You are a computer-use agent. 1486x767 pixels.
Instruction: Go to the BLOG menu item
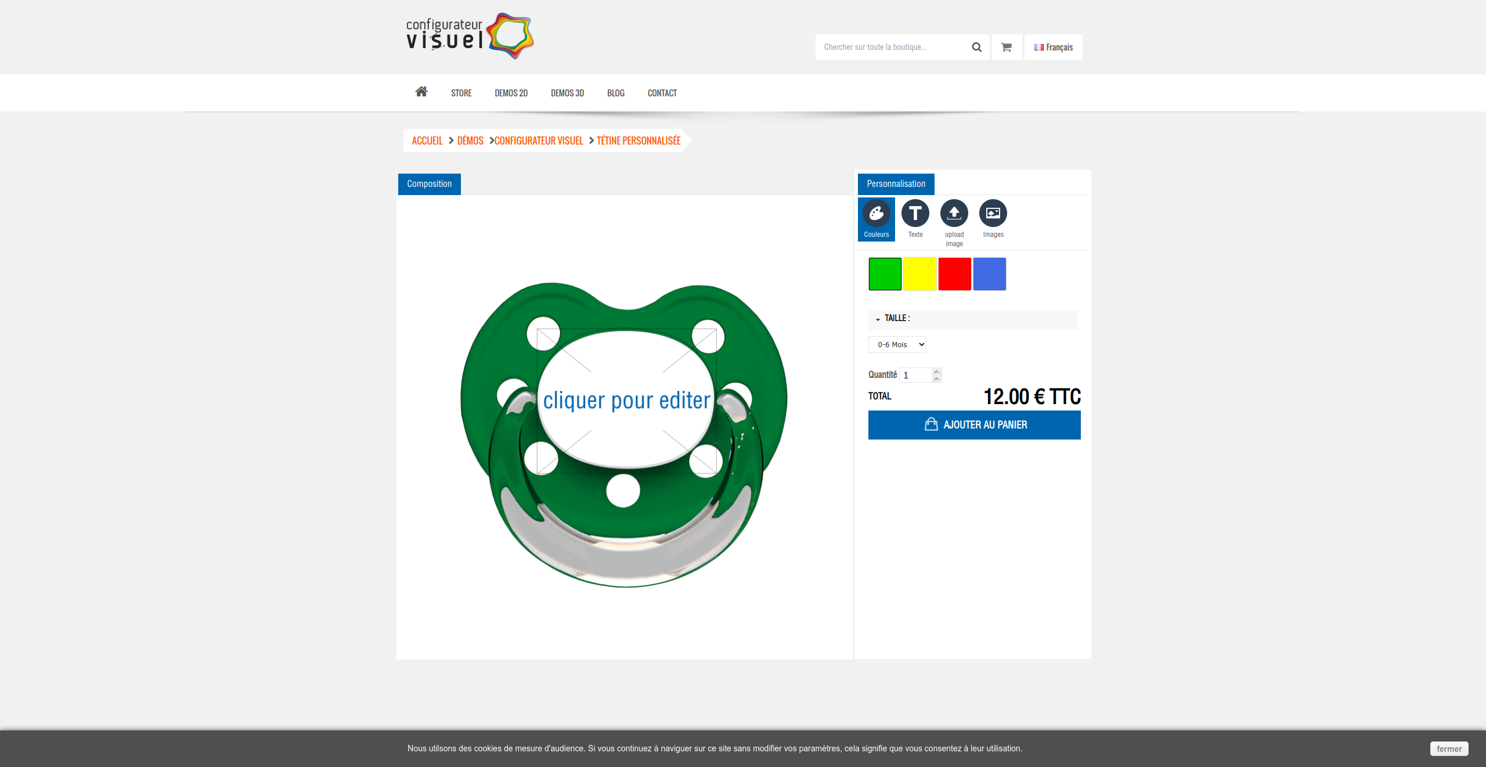click(x=615, y=93)
